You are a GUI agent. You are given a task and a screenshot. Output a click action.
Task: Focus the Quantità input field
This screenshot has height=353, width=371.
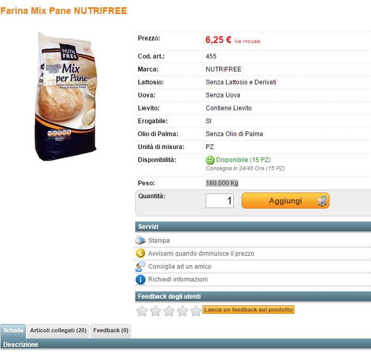220,201
